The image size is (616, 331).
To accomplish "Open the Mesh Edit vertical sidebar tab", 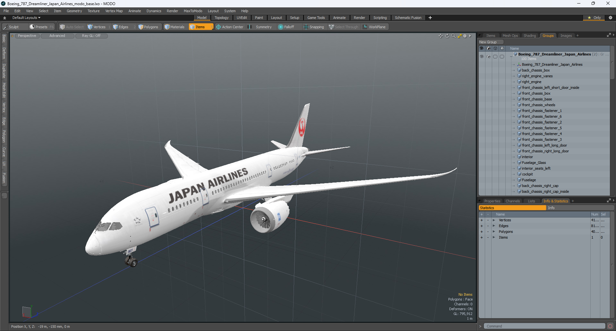I will coord(4,90).
